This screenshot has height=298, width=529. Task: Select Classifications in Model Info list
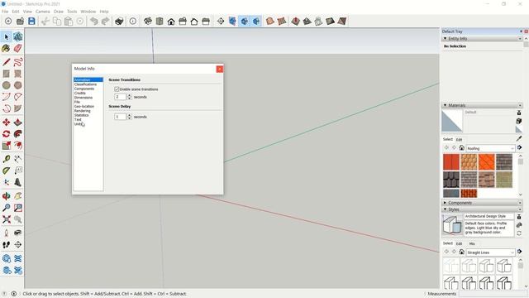[85, 84]
